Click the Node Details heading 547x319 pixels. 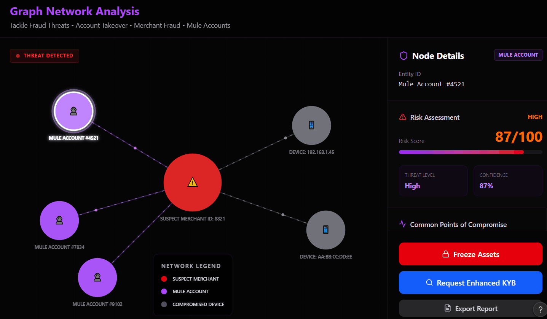coord(438,56)
